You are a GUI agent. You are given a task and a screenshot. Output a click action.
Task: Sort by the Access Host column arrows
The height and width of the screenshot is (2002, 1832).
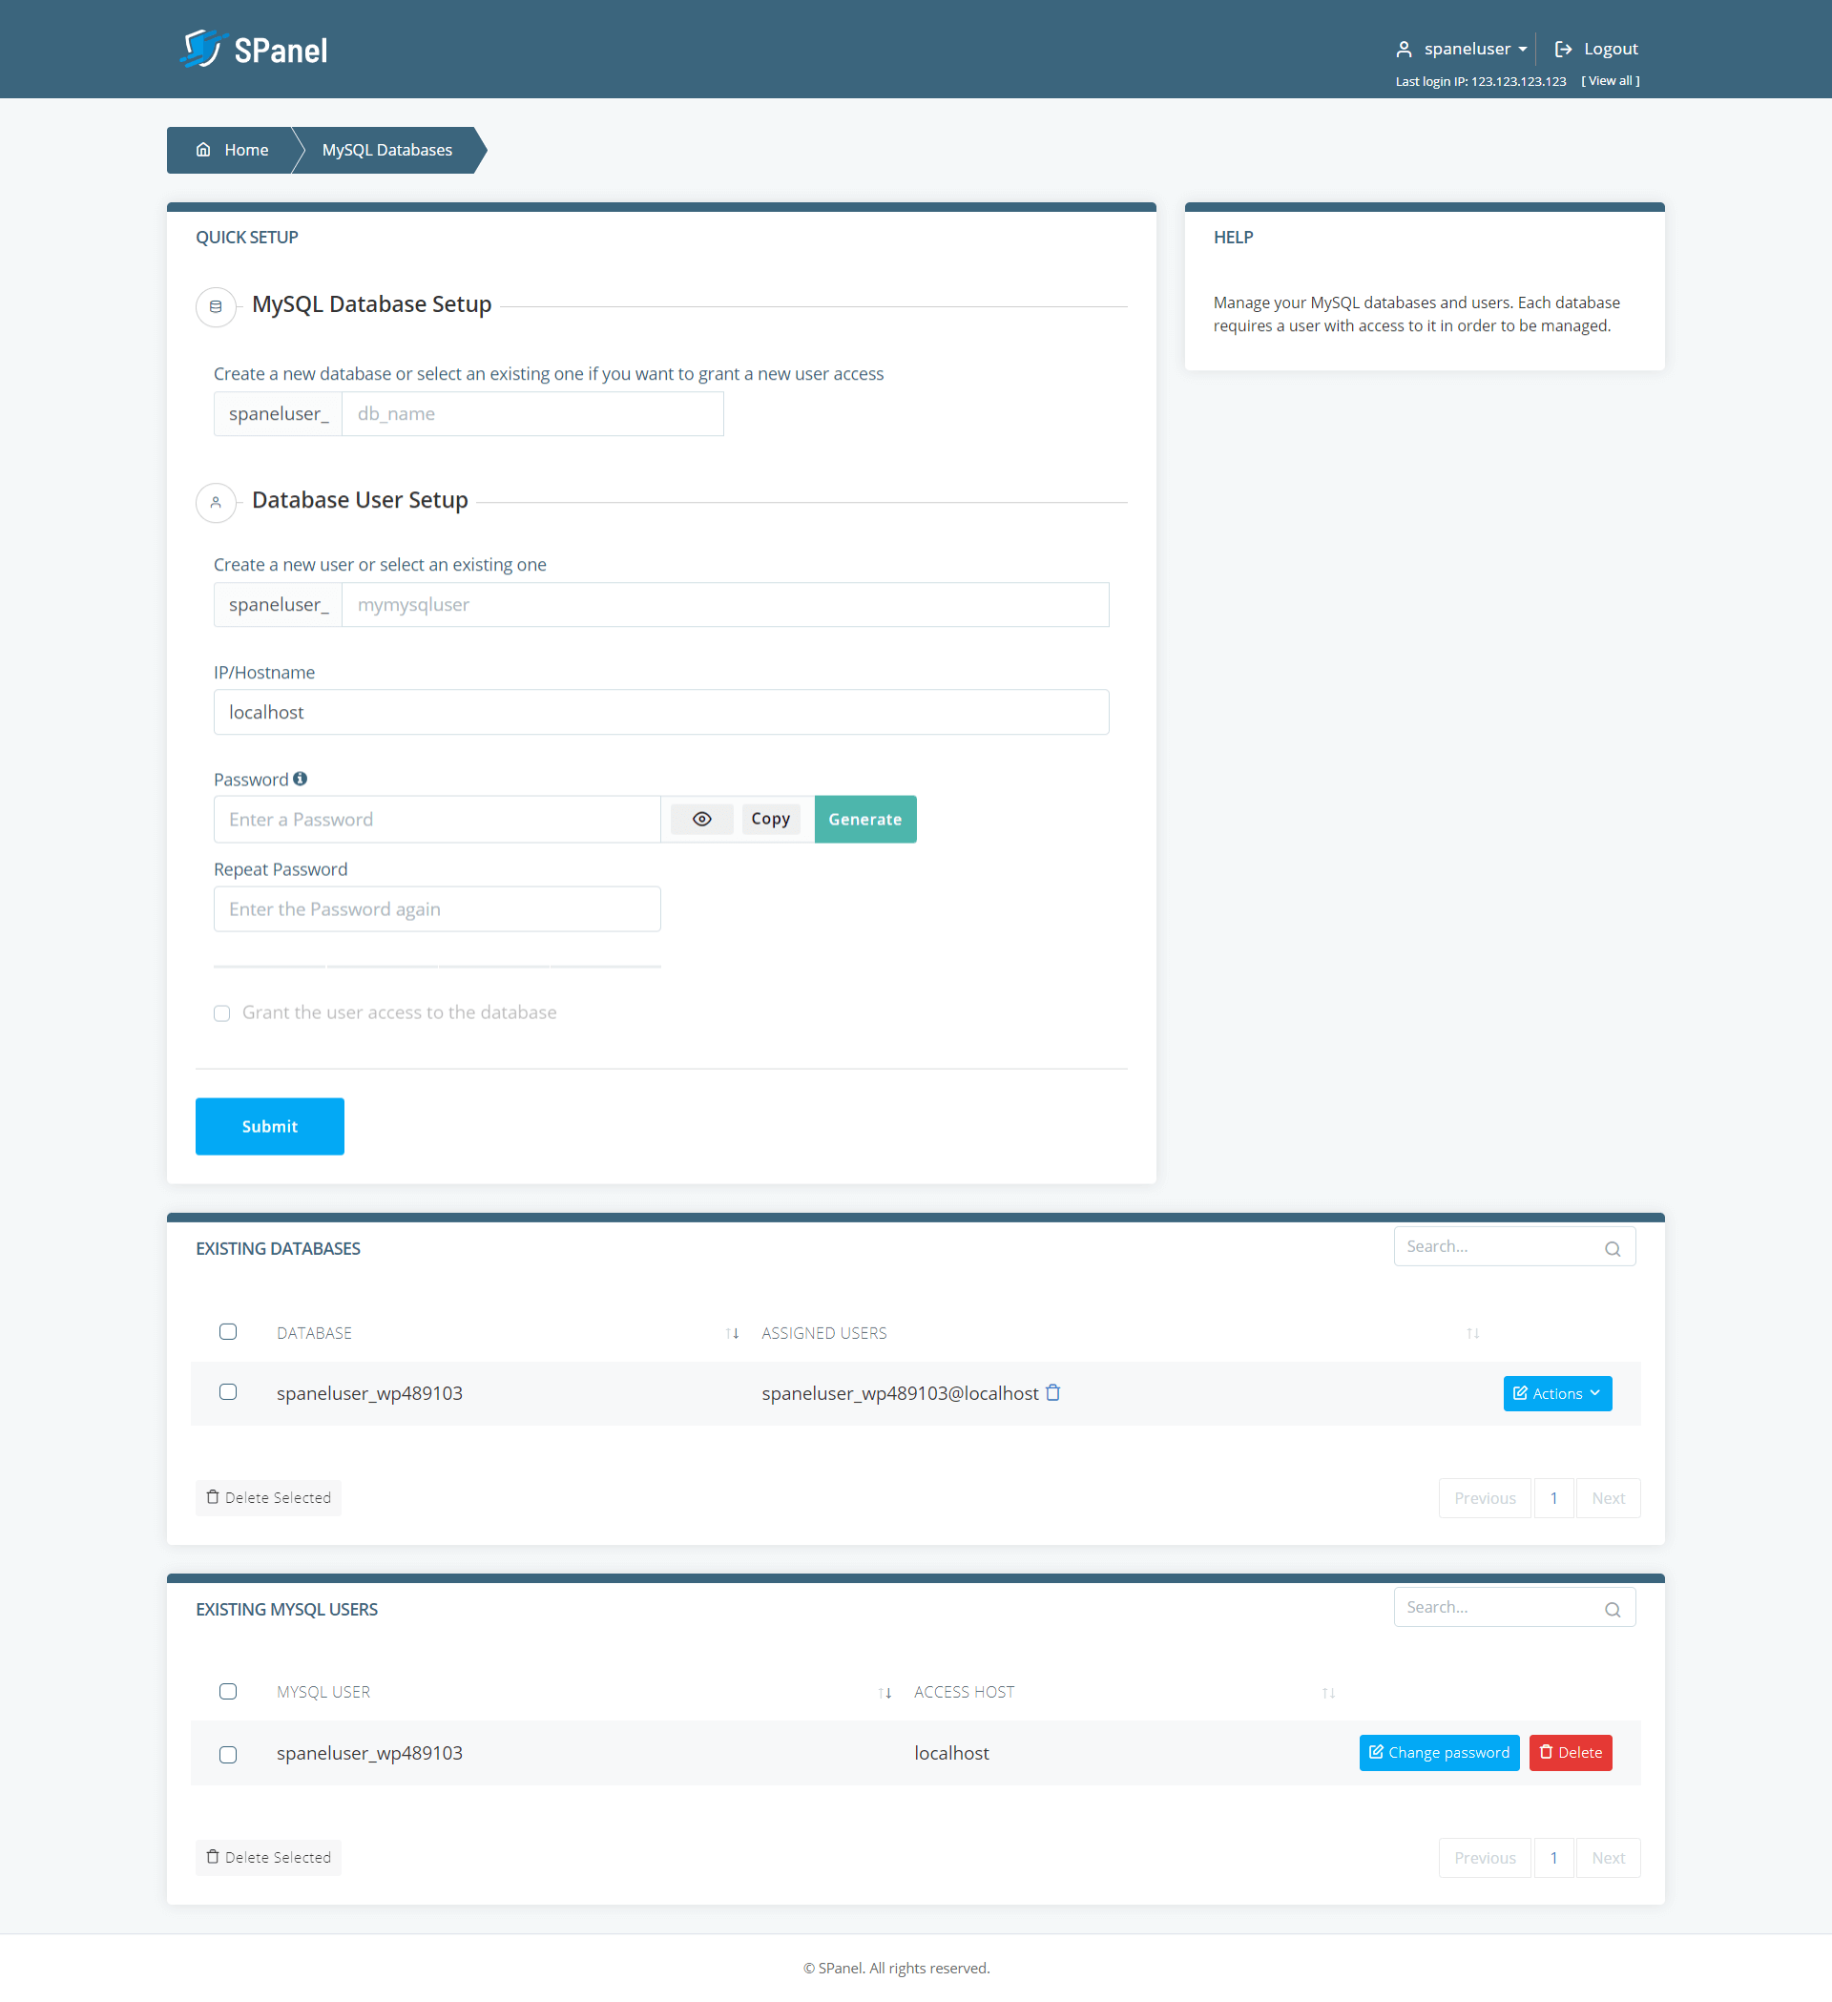click(1328, 1692)
